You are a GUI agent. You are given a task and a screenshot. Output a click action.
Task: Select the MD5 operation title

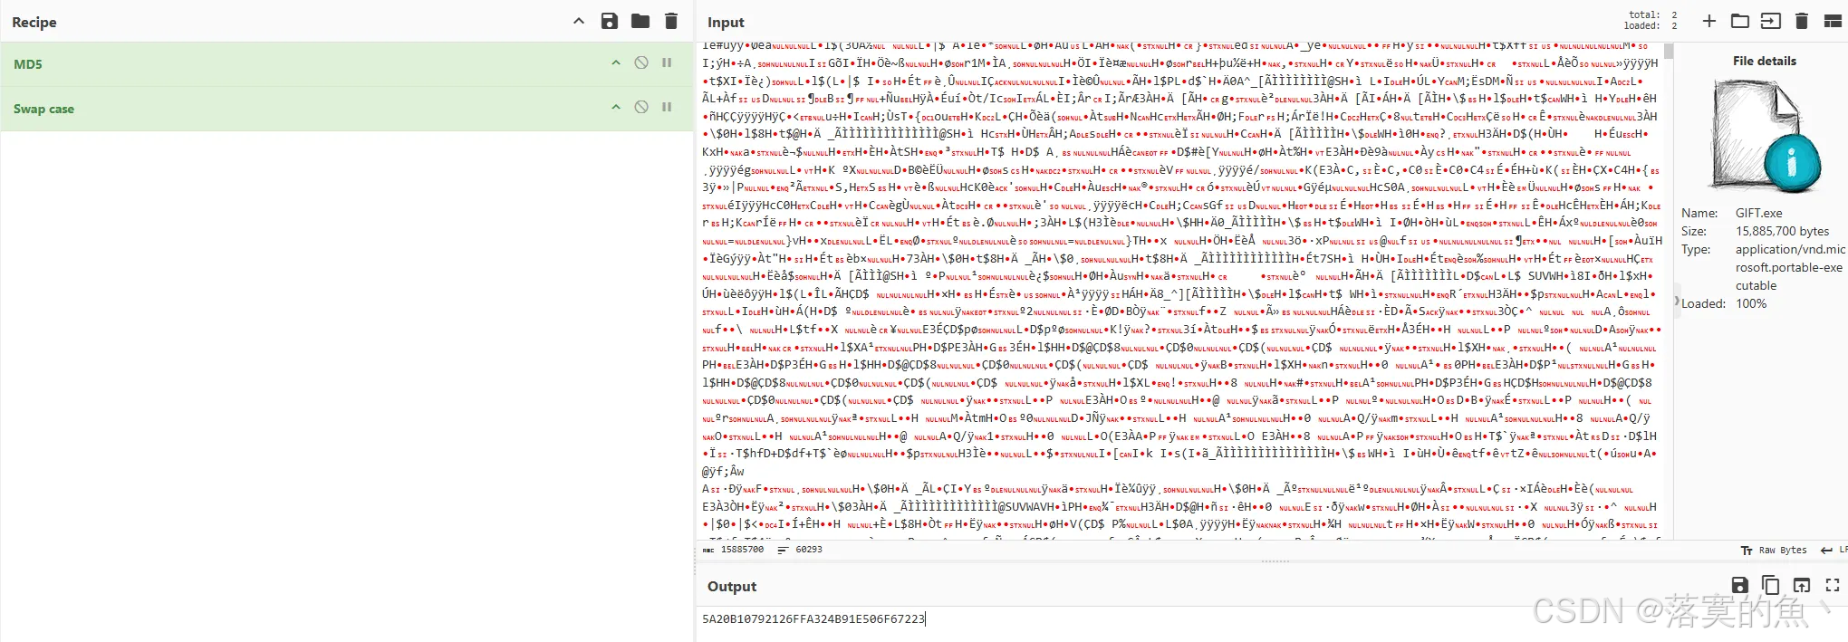coord(28,64)
